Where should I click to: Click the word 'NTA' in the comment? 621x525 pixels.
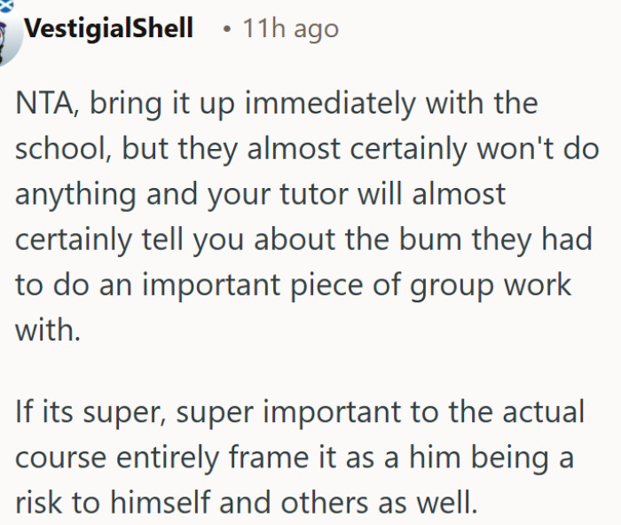[43, 104]
